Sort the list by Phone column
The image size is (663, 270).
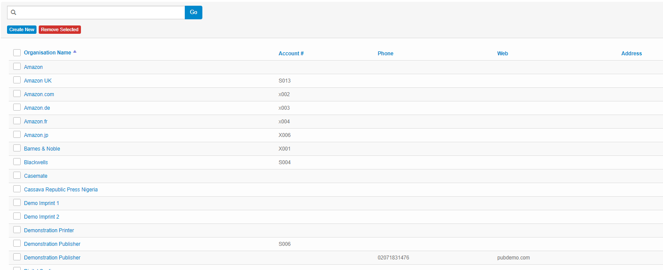385,54
